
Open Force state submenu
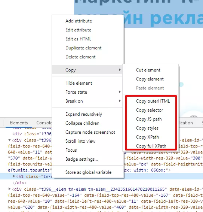tap(87, 92)
